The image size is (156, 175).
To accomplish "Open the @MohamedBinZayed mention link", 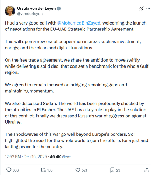I will pos(79,23).
